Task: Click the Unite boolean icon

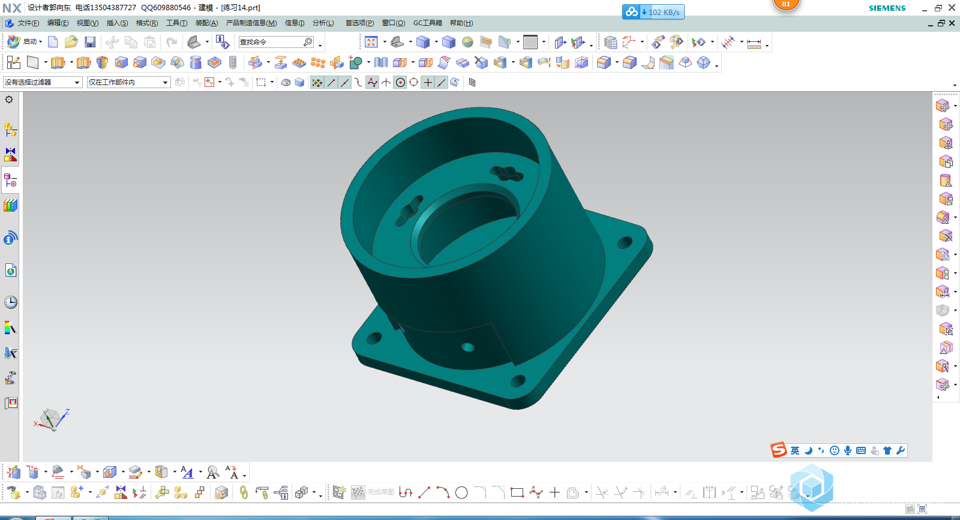Action: pyautogui.click(x=355, y=62)
